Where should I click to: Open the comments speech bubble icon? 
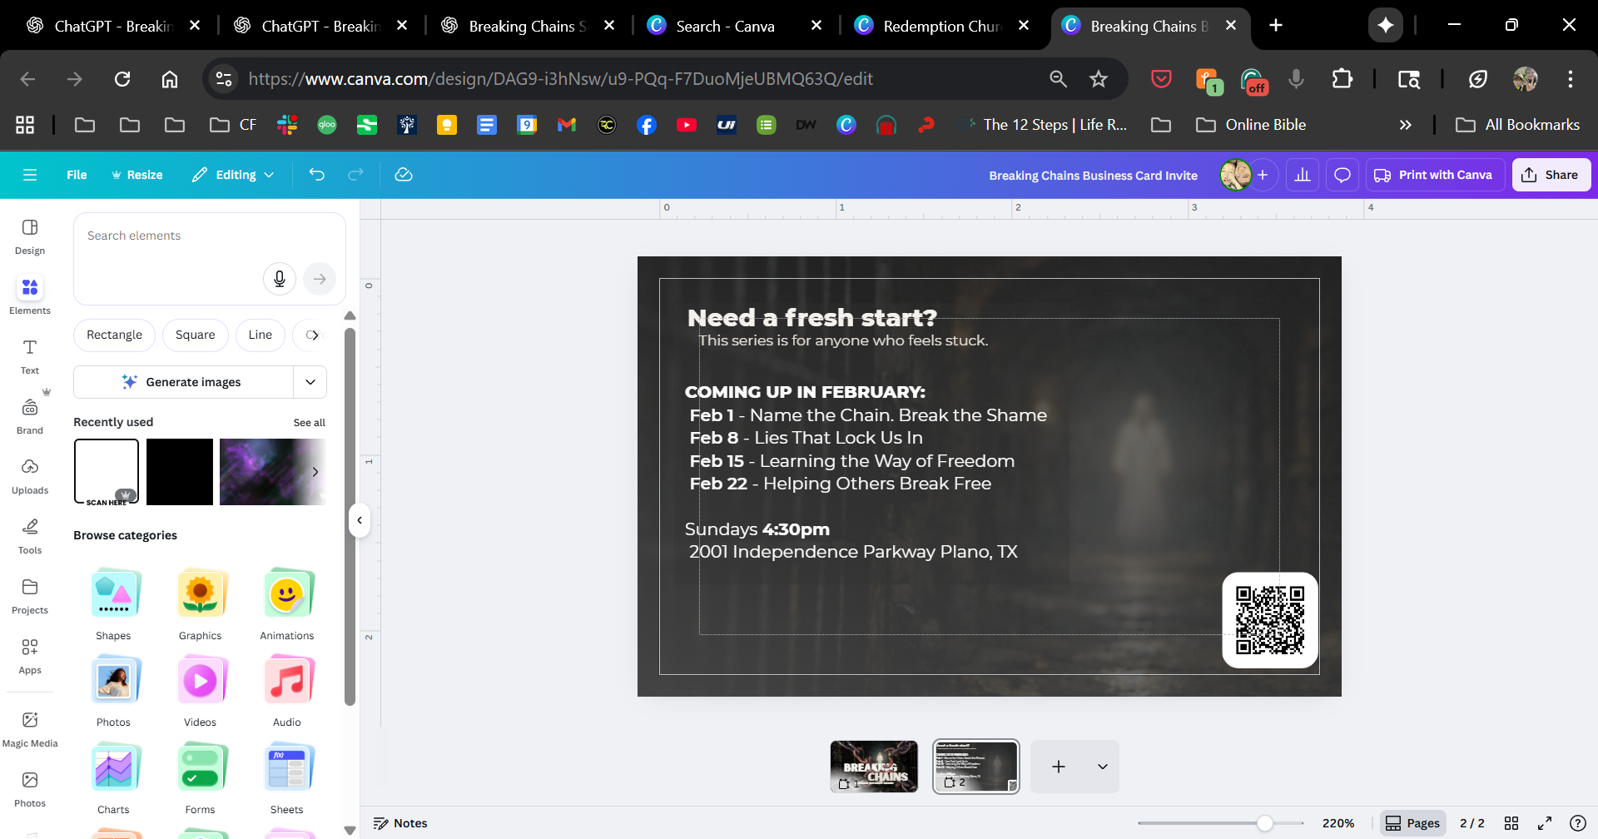pos(1342,175)
